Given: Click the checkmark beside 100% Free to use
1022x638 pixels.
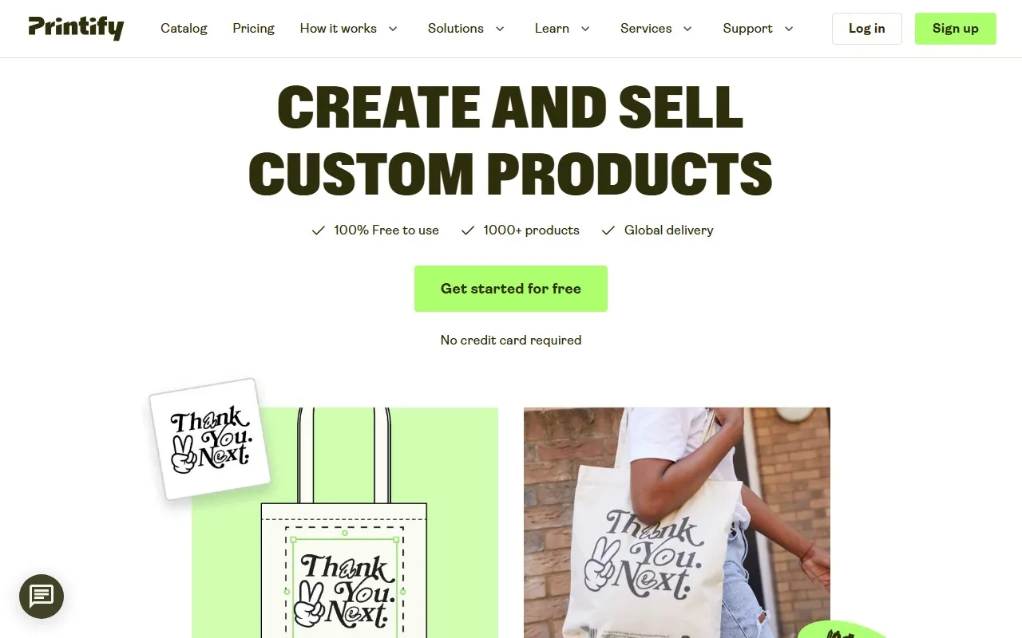Looking at the screenshot, I should [x=318, y=230].
